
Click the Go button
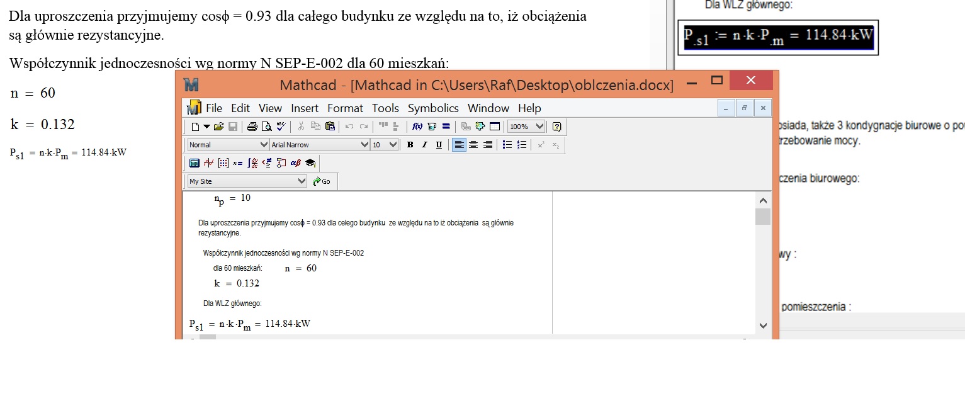(322, 181)
